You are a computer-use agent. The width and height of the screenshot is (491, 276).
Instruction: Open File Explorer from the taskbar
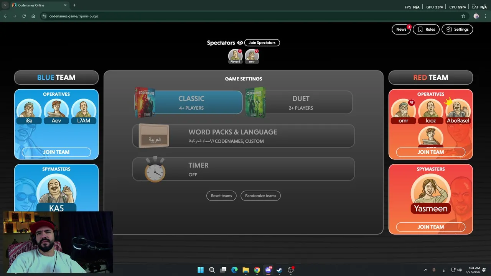245,270
